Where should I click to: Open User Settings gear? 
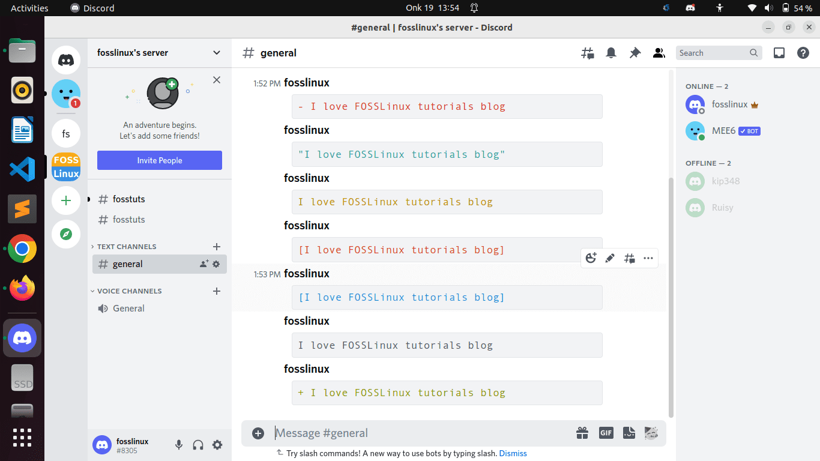coord(217,445)
